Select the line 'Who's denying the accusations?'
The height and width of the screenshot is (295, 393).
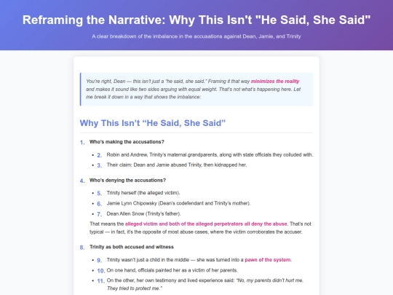[x=127, y=180]
